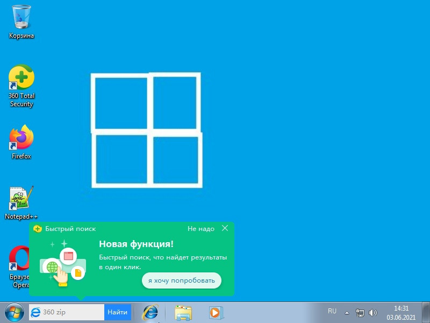Close the Быстрый поиск popup with X
The width and height of the screenshot is (430, 323).
(225, 228)
